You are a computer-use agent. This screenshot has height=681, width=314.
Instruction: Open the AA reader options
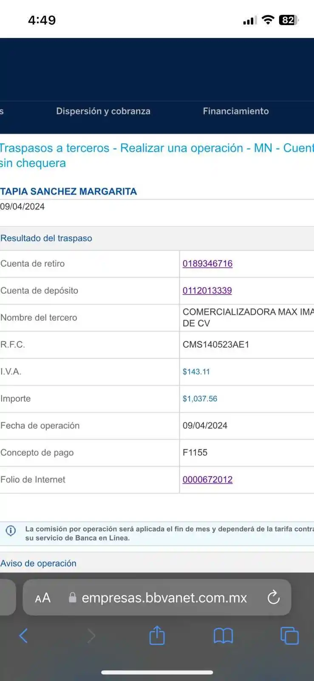42,598
